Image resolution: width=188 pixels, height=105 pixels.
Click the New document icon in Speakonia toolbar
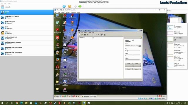[80, 35]
